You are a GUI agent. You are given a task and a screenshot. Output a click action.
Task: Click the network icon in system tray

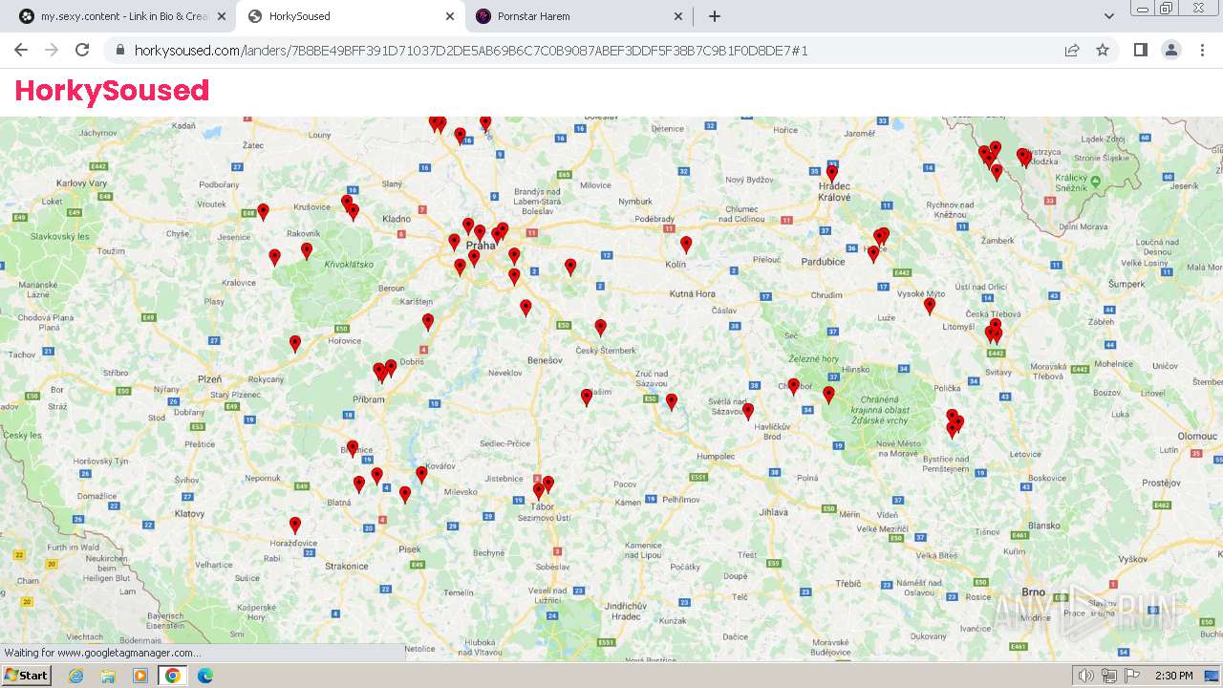(x=1108, y=676)
